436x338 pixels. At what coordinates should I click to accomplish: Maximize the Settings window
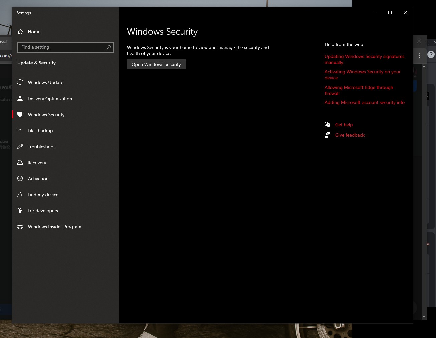tap(390, 13)
